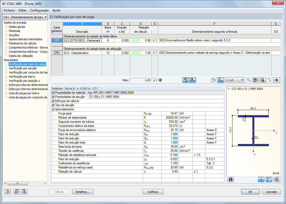
Task: Click 'ULS (STR/GEO) - Permanent' cell
Action: coord(82,40)
